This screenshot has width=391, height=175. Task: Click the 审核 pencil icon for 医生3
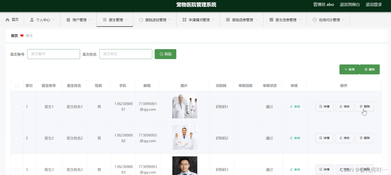tap(291, 169)
